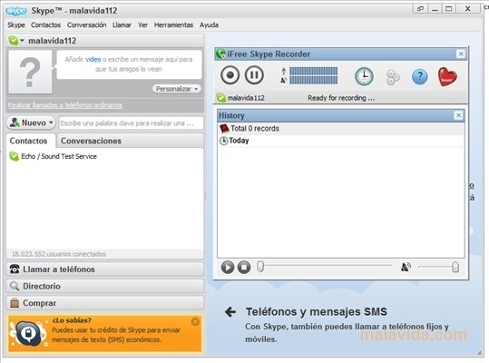This screenshot has width=489, height=363.
Task: Click the Skype logo in title bar
Action: 16,11
